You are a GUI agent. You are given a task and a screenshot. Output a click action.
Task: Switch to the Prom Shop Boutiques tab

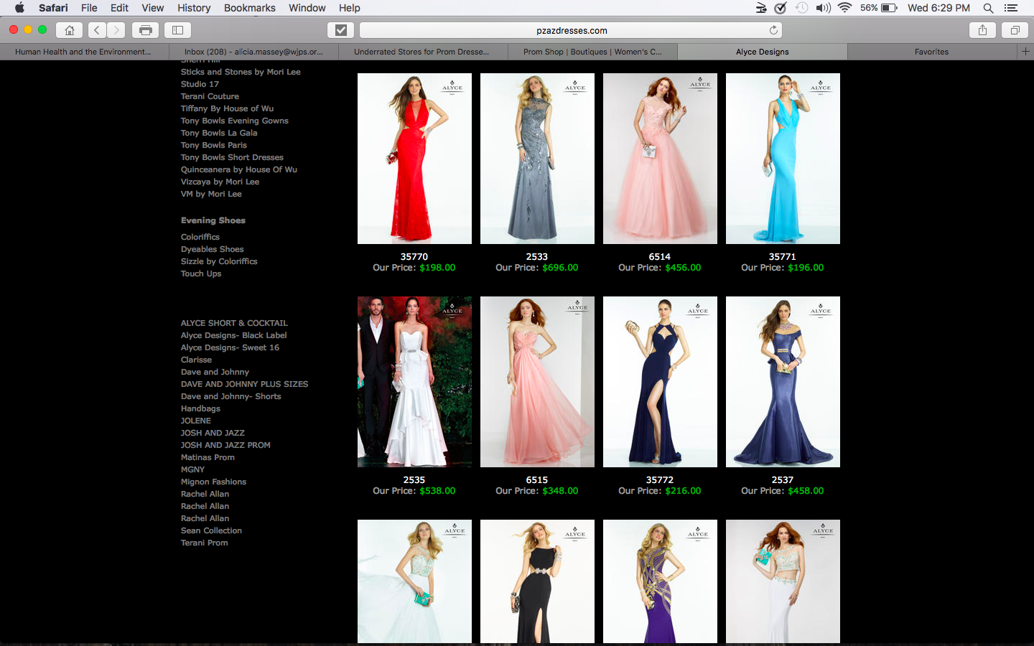tap(592, 52)
